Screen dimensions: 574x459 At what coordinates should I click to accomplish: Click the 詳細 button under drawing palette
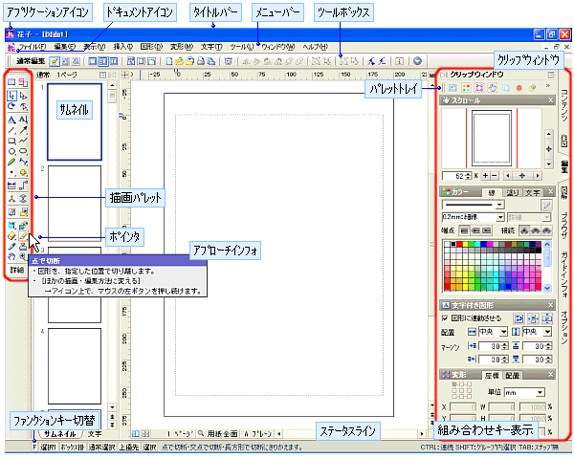click(17, 271)
